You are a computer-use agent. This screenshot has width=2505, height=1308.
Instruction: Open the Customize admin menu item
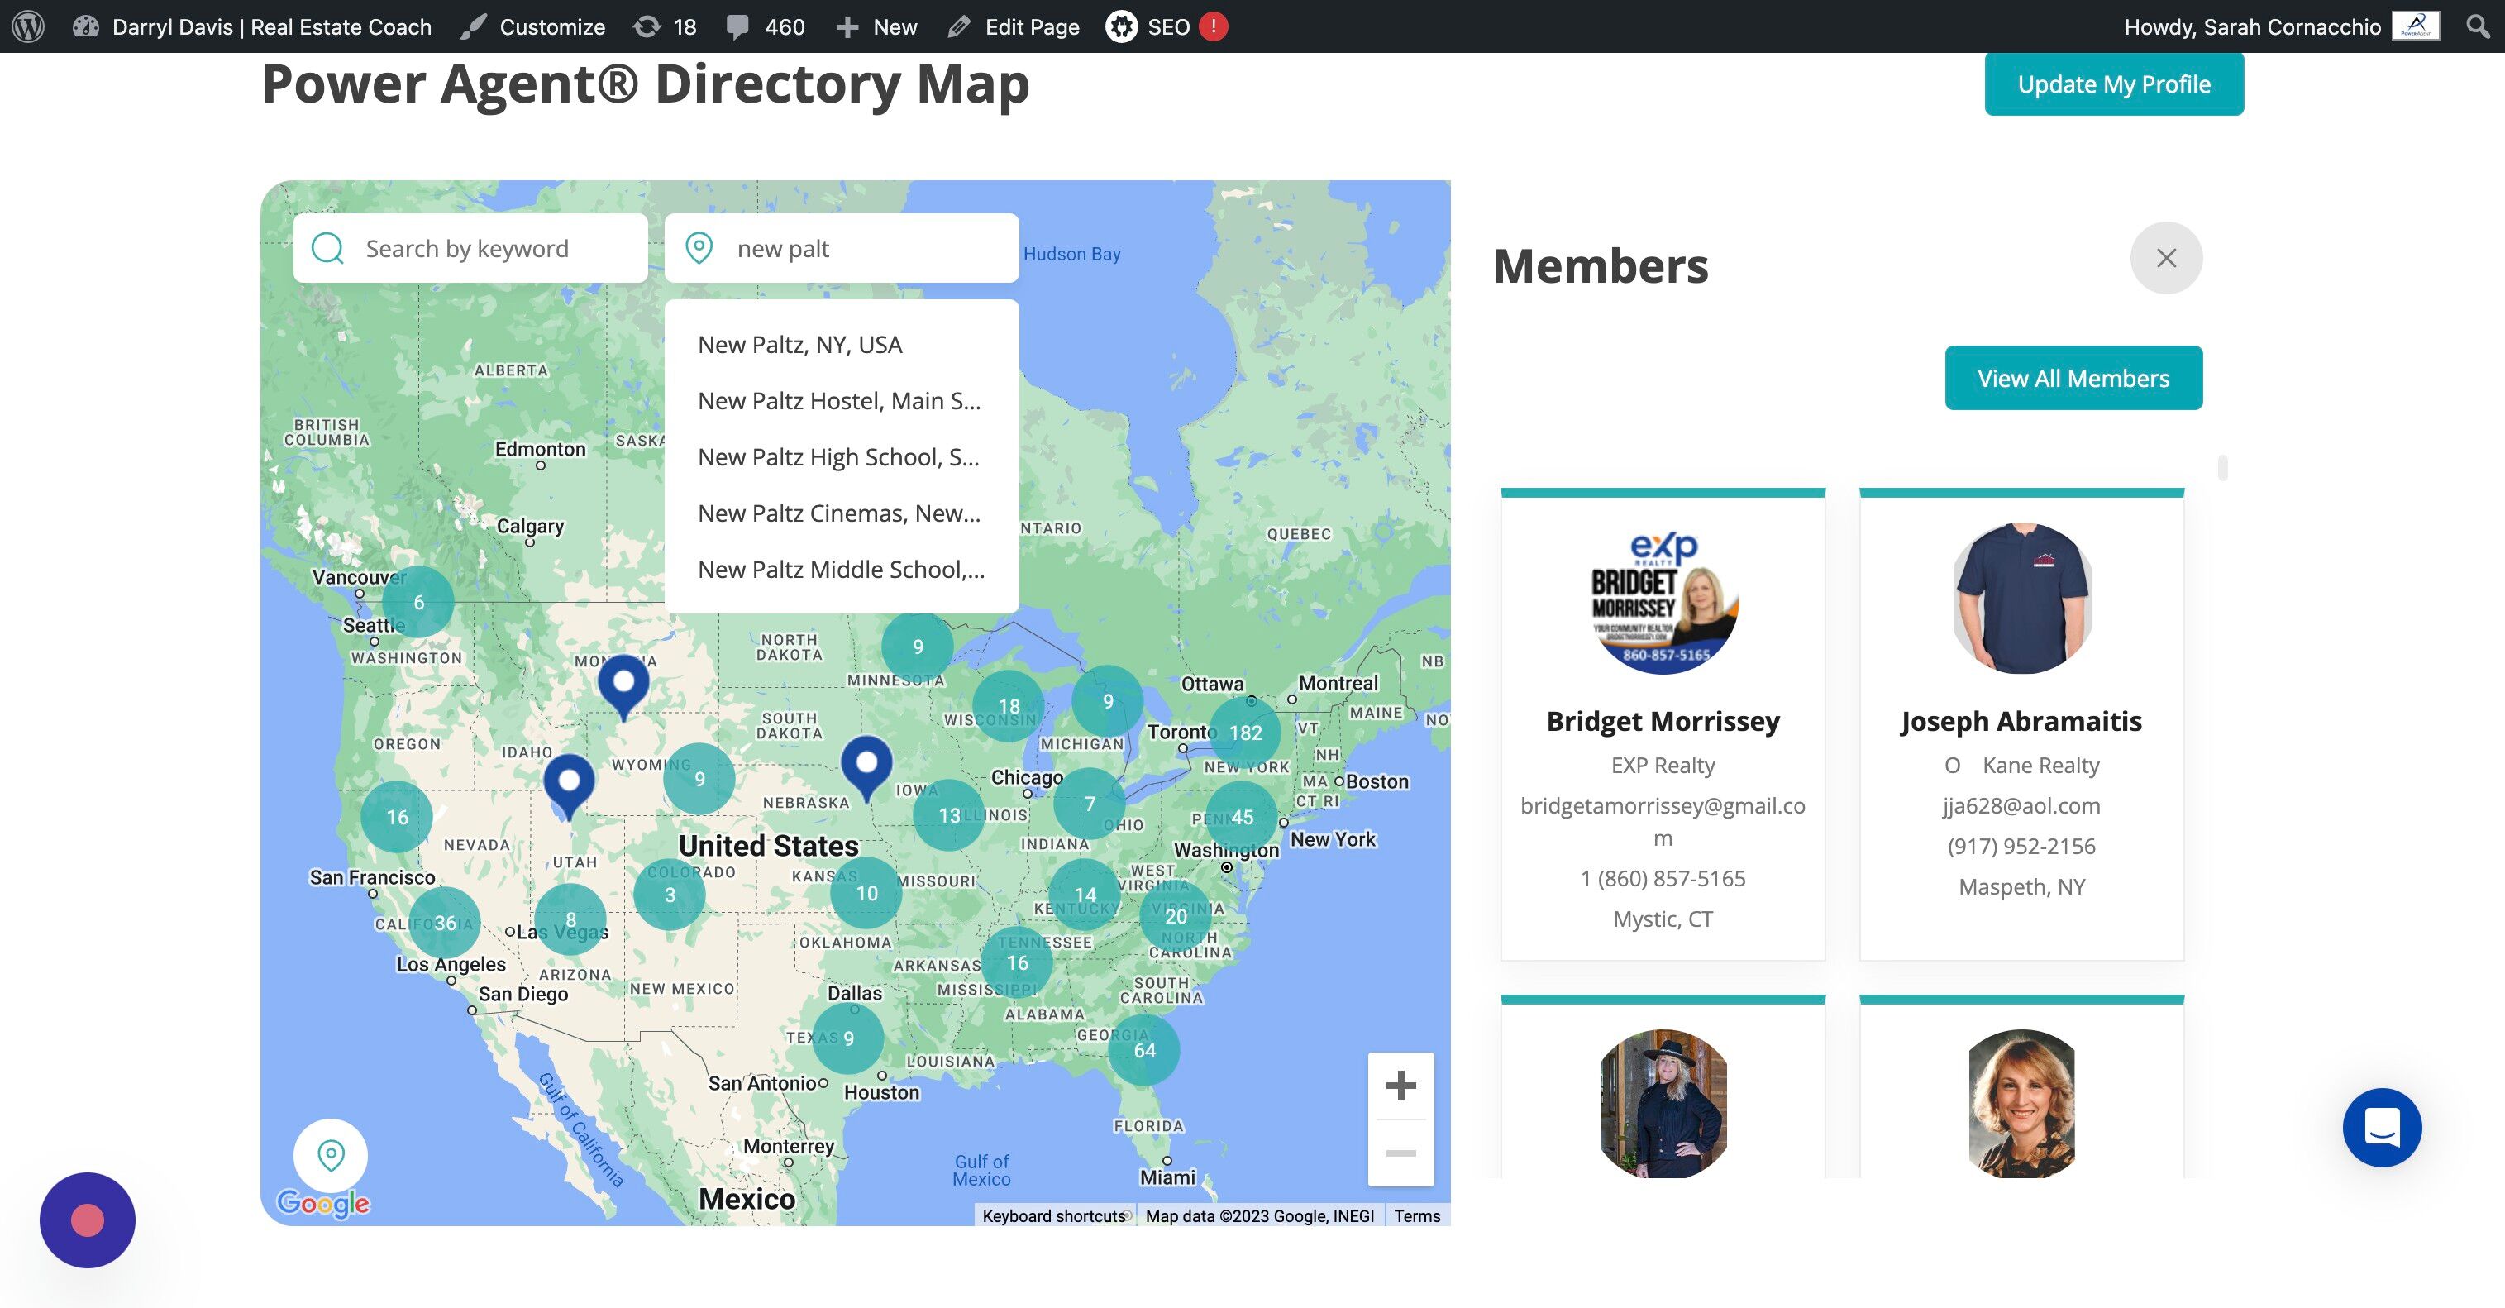point(533,26)
